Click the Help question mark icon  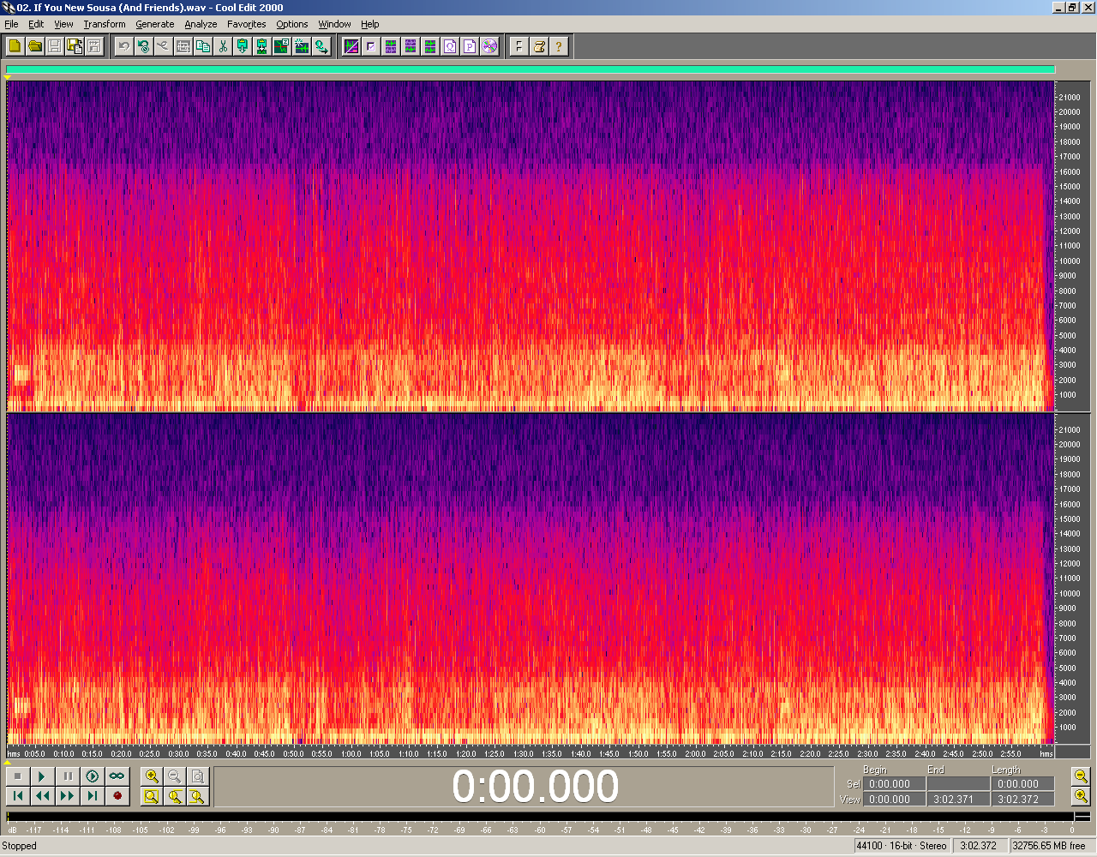(559, 46)
